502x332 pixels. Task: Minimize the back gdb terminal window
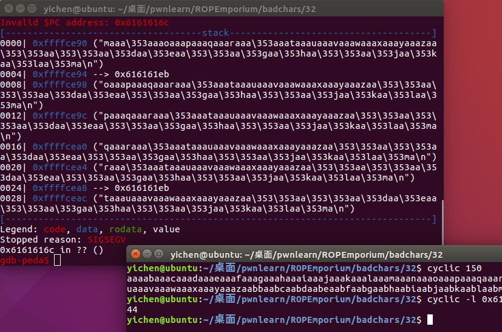pos(20,9)
